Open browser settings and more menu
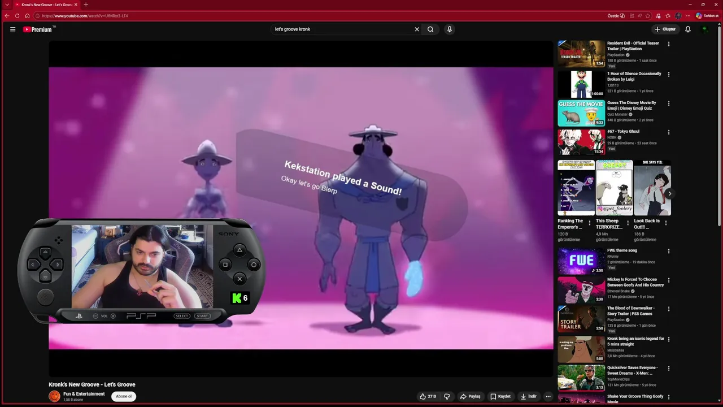Screen dimensions: 723x407 687,16
